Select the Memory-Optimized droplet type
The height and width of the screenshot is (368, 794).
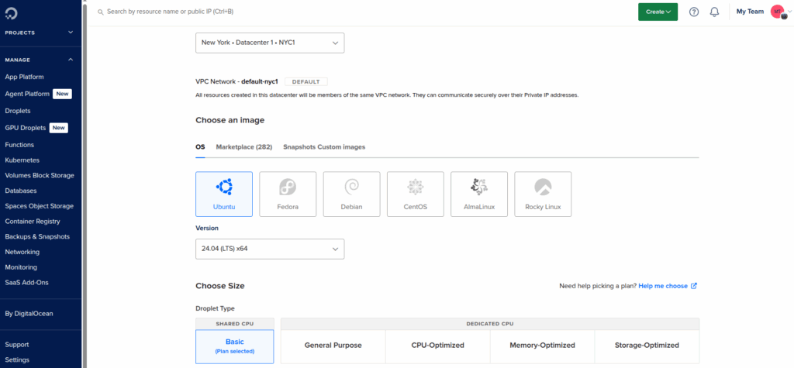point(542,346)
